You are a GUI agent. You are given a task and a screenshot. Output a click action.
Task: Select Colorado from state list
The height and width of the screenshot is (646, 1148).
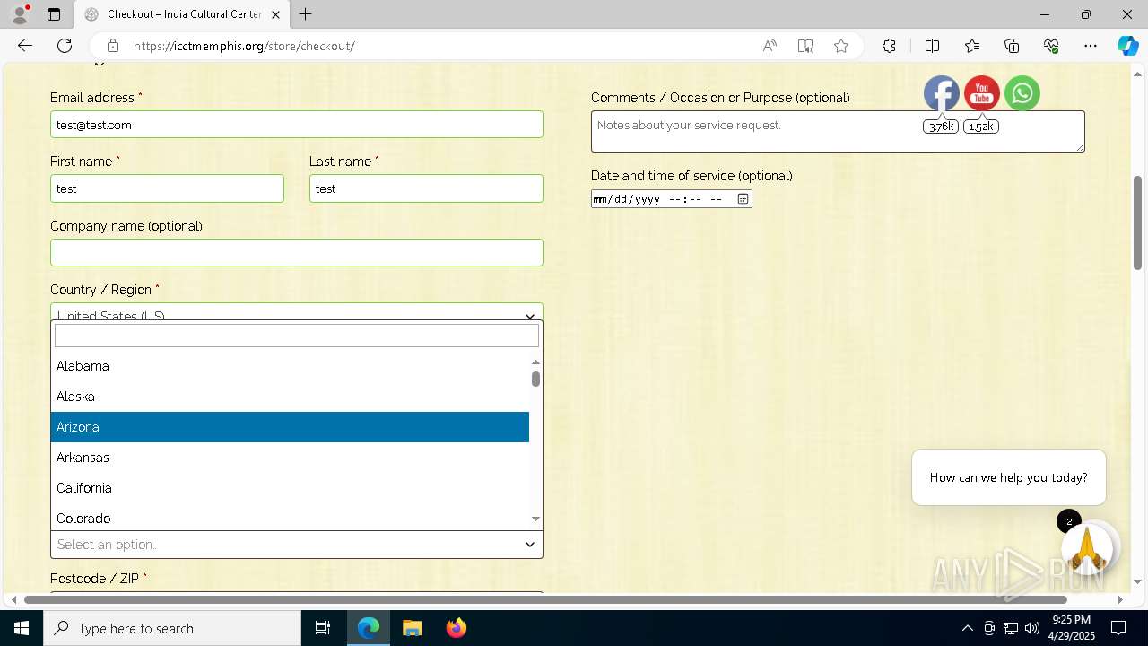point(290,517)
